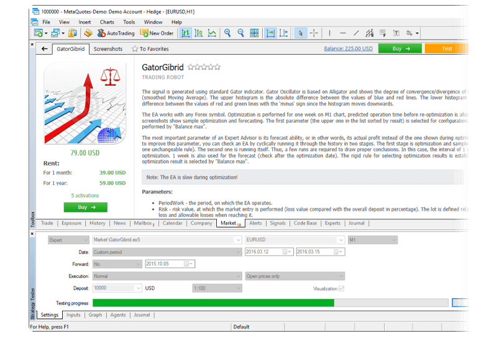497x341 pixels.
Task: Select the GatorGibrid tab
Action: click(x=71, y=49)
